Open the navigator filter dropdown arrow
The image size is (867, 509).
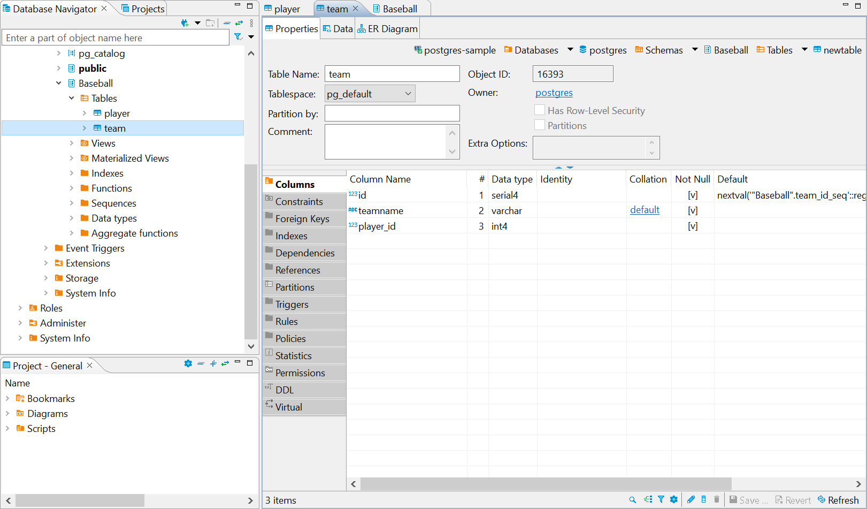click(251, 37)
